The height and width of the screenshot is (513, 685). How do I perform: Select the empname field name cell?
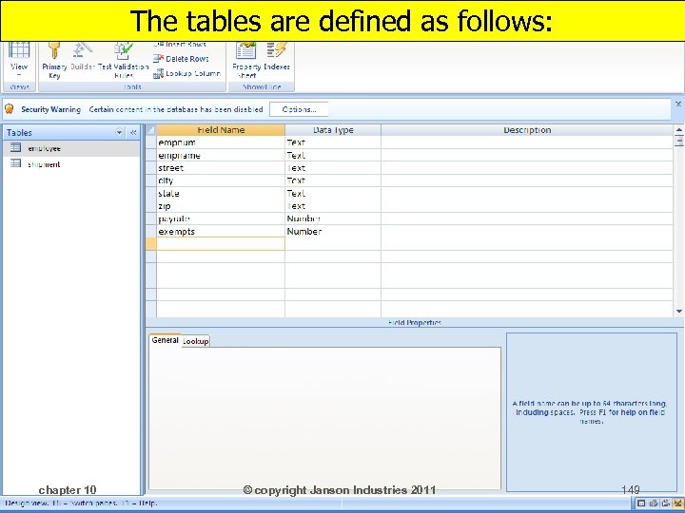(x=221, y=155)
